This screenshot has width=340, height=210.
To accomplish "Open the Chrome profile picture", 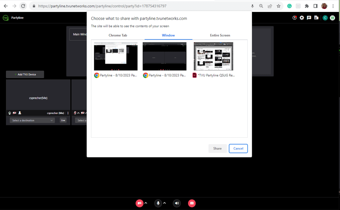I will pos(324,6).
